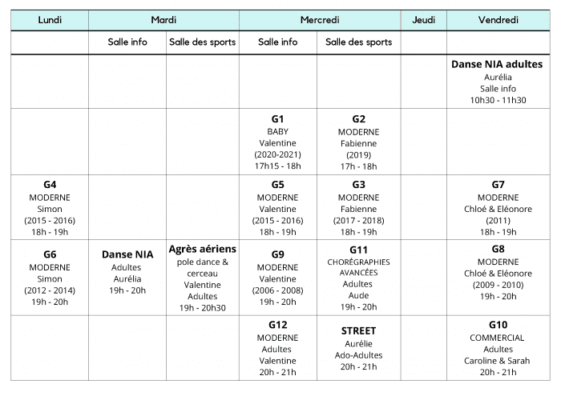Select Salle des sports subheader under Mercredi

point(358,42)
